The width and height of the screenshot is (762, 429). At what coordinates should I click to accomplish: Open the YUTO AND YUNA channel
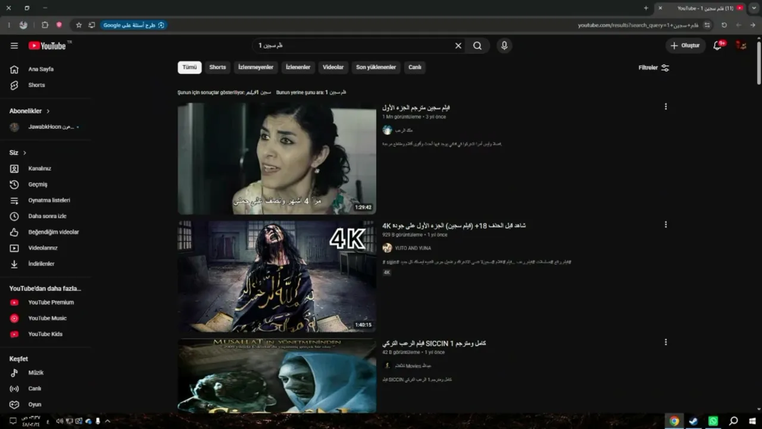(413, 248)
